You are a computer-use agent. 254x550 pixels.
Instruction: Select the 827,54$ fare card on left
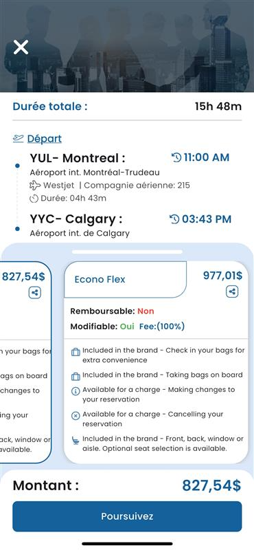point(25,362)
